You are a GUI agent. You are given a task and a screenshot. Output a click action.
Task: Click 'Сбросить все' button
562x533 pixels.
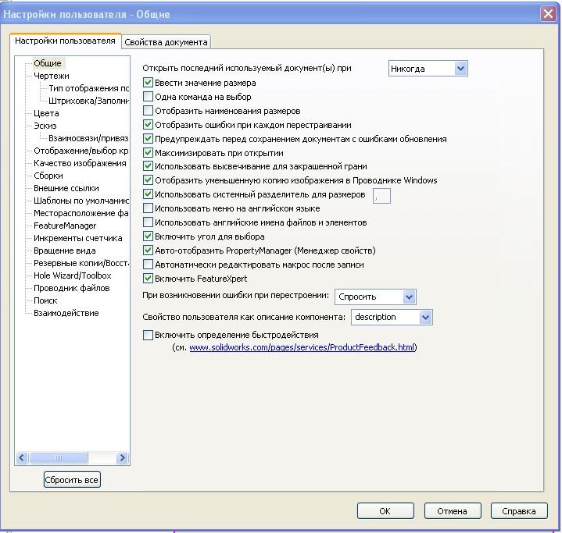pos(72,480)
